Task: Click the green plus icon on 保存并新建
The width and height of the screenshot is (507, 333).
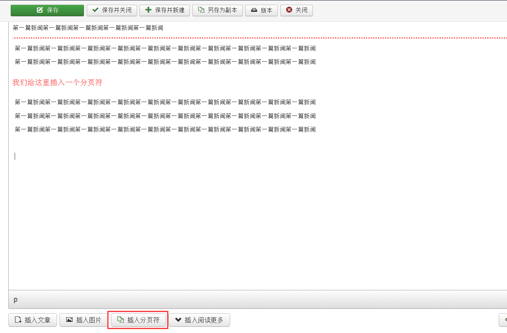Action: coord(147,10)
